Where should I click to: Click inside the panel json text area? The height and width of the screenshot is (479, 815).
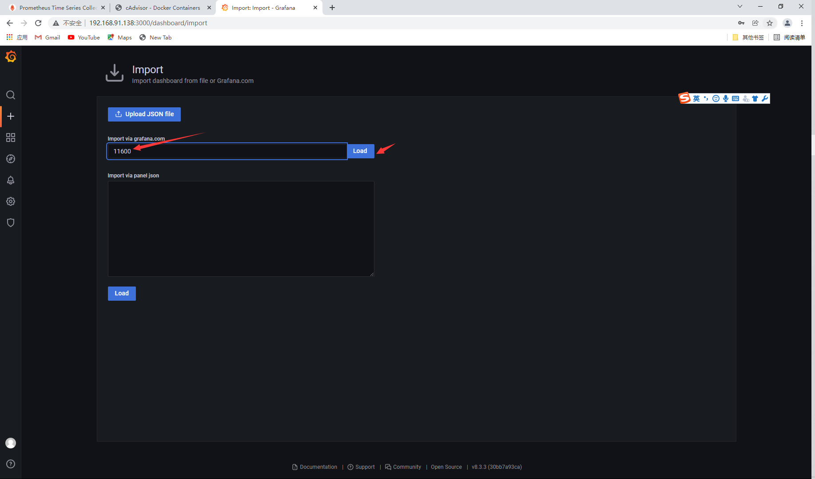(x=241, y=229)
